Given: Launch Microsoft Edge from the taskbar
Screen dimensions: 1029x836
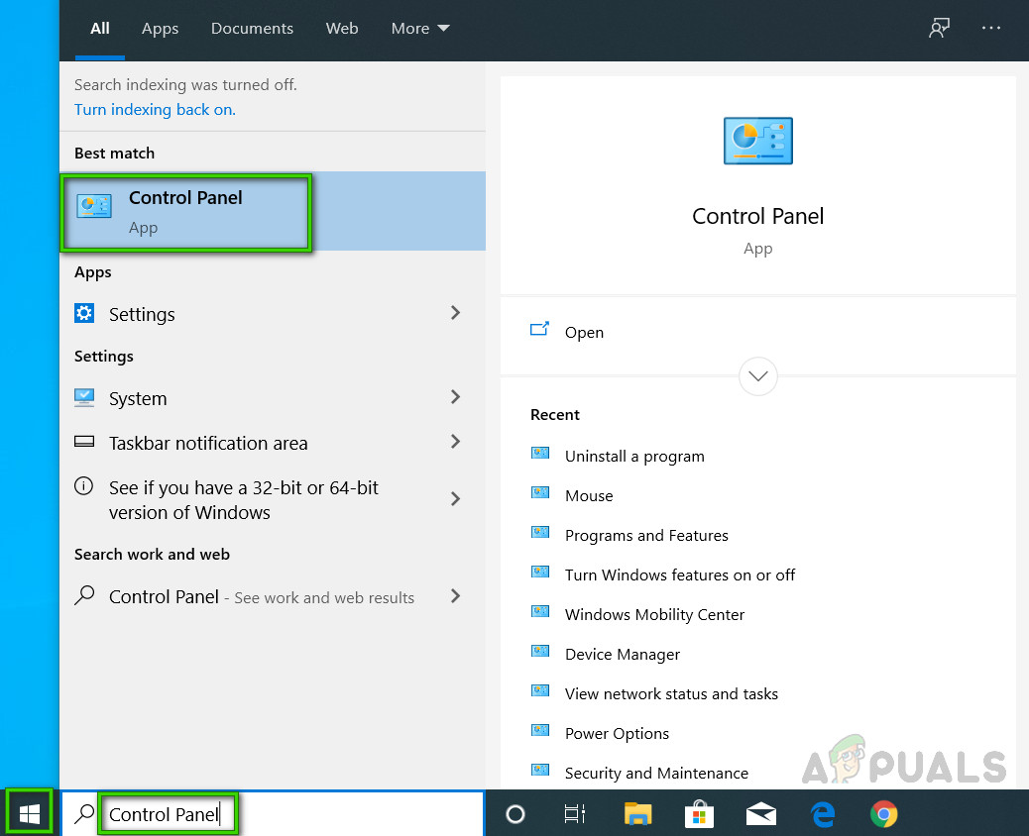Looking at the screenshot, I should tap(822, 814).
